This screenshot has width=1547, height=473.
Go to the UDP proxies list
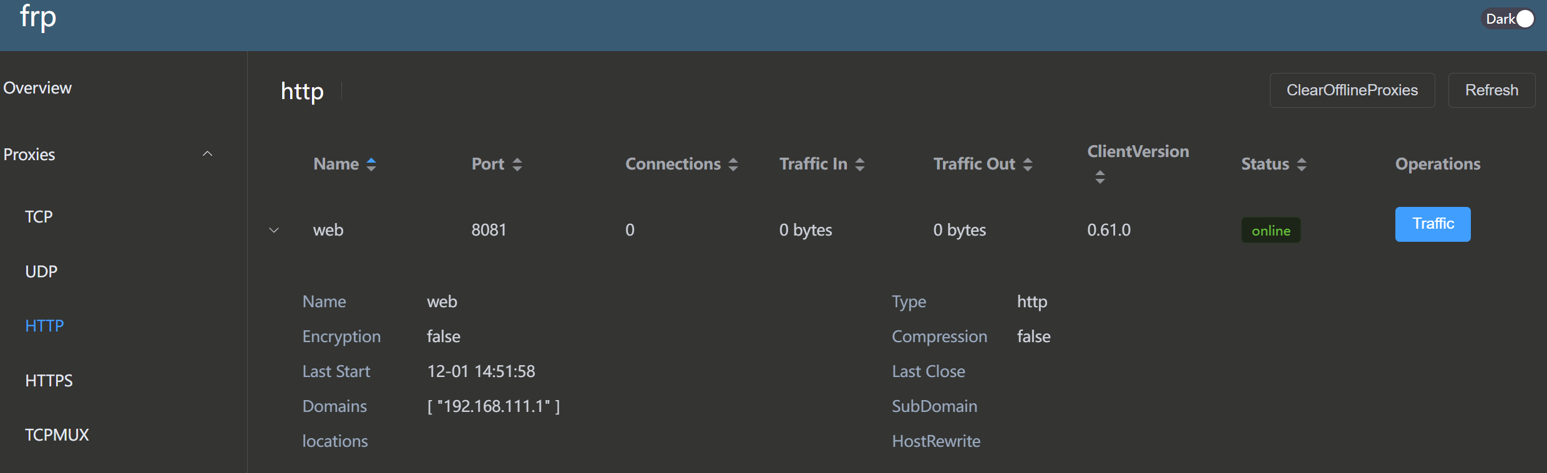[x=41, y=272]
